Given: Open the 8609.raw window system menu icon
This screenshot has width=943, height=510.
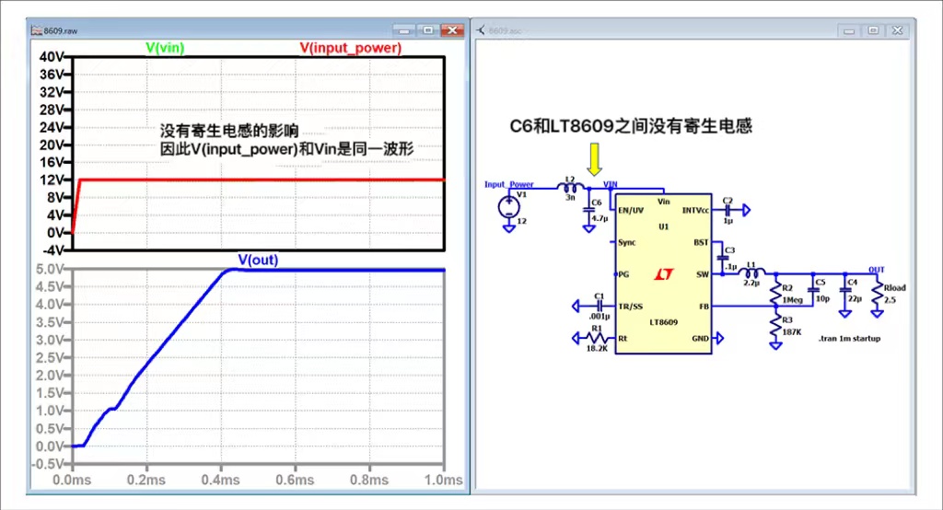Looking at the screenshot, I should point(36,30).
